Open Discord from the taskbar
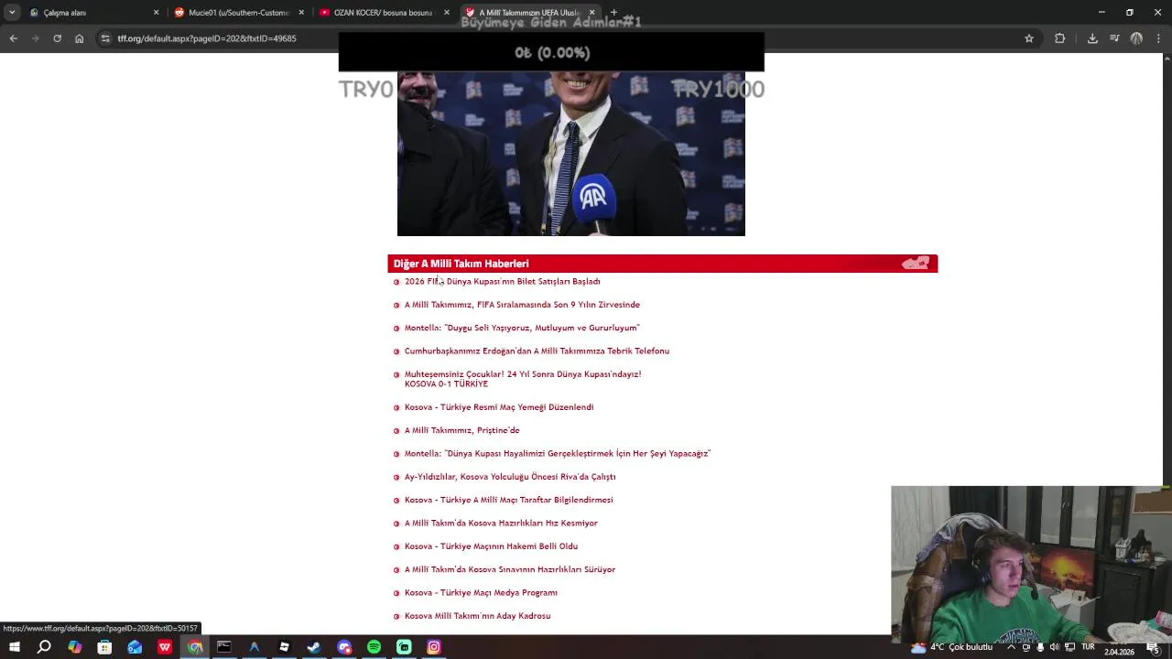Screen dimensions: 1172x659 tap(344, 647)
